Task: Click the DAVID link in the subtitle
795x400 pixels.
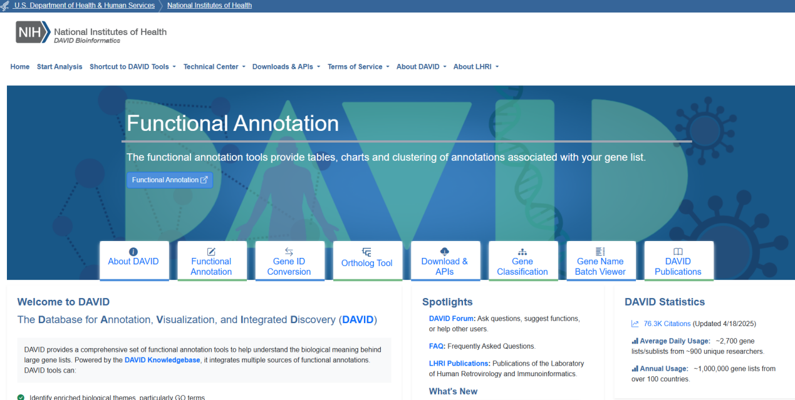Action: point(358,320)
